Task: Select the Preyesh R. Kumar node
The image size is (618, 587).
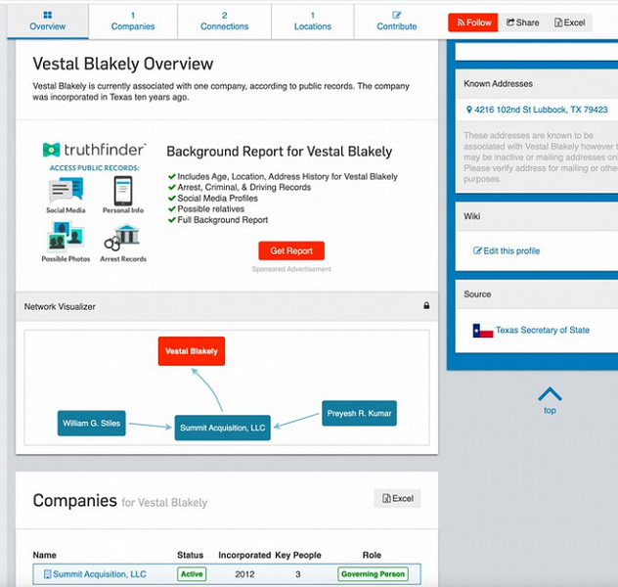Action: (360, 413)
